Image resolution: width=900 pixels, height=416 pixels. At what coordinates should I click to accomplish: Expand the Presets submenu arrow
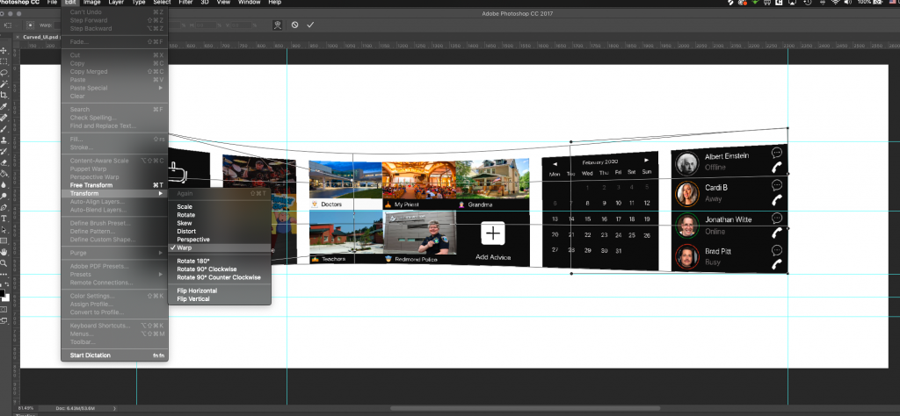point(160,275)
